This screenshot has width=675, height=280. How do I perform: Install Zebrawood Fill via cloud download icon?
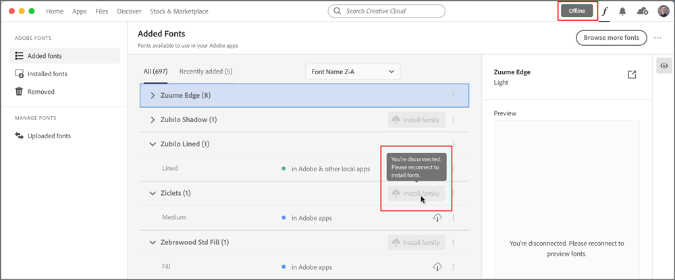pos(437,267)
